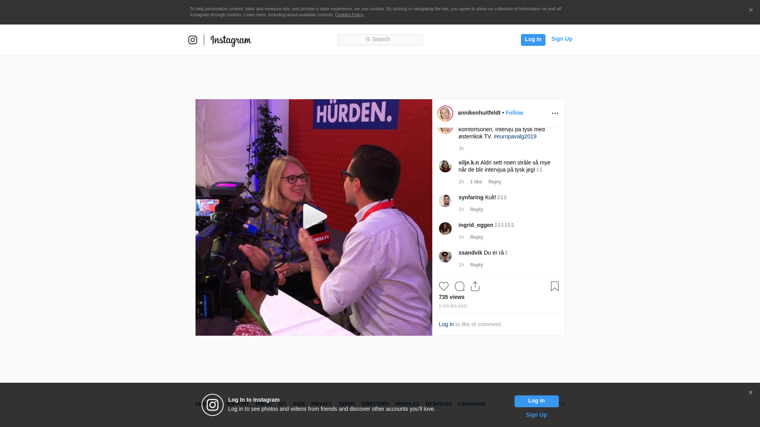Screen dimensions: 760x427
Task: Open the LANGUAGE footer selector
Action: [x=471, y=404]
